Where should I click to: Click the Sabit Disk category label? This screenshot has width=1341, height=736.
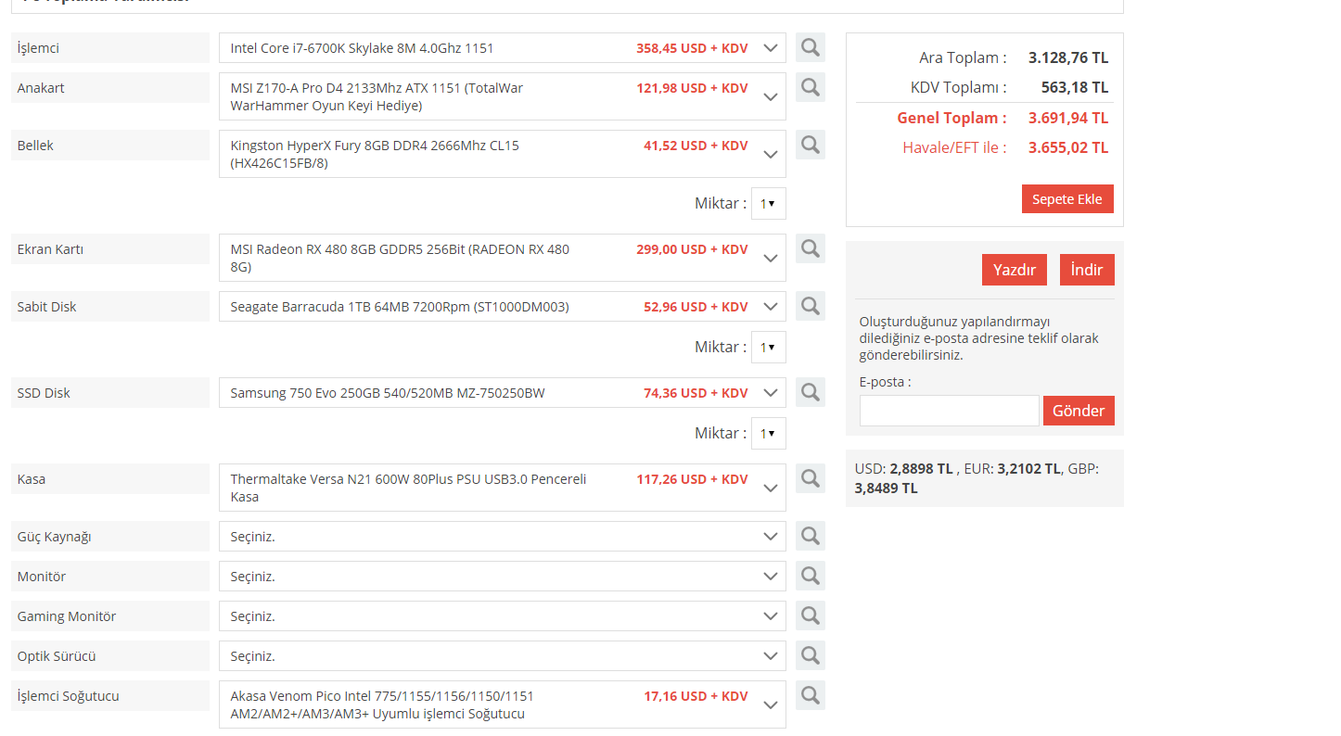point(110,307)
